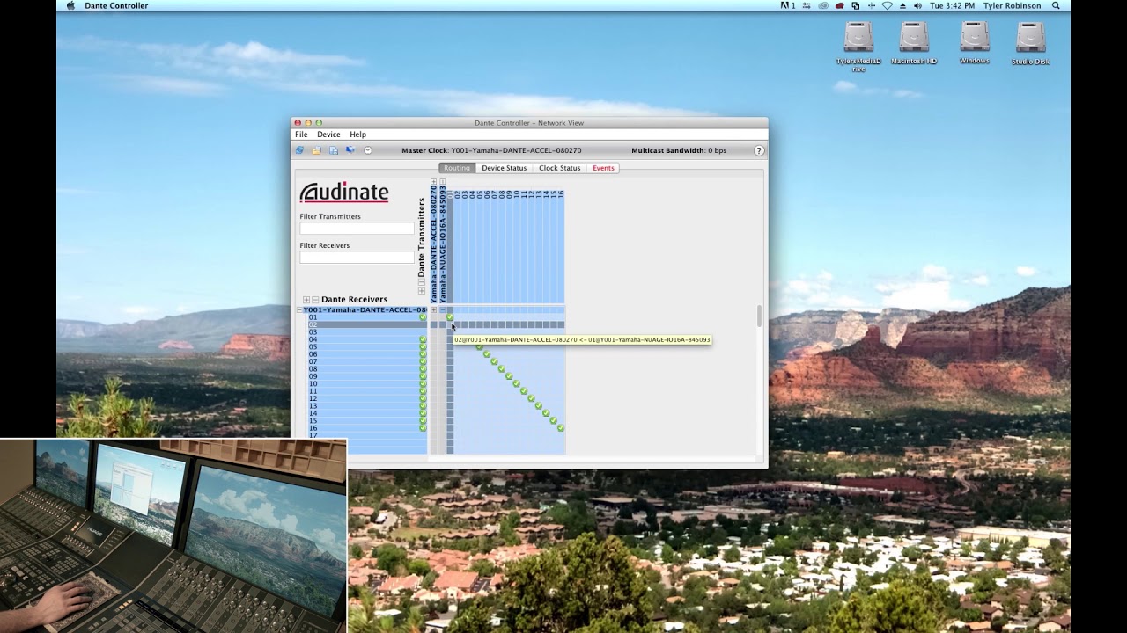Open Spotlight search in the menu bar
This screenshot has width=1127, height=633.
[1056, 5]
